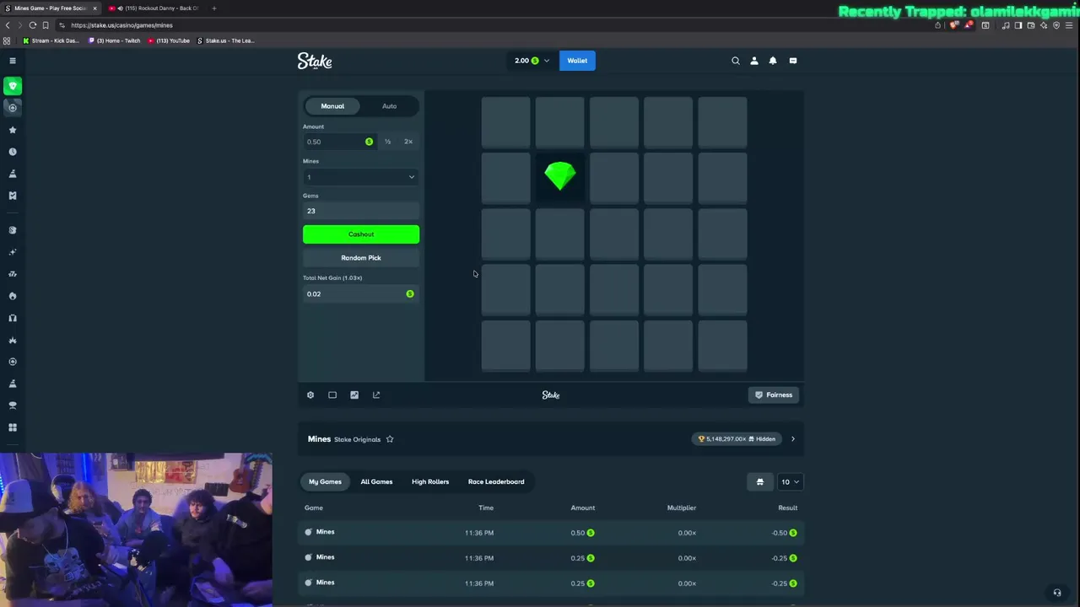Select the All Games tab
1080x607 pixels.
[376, 482]
